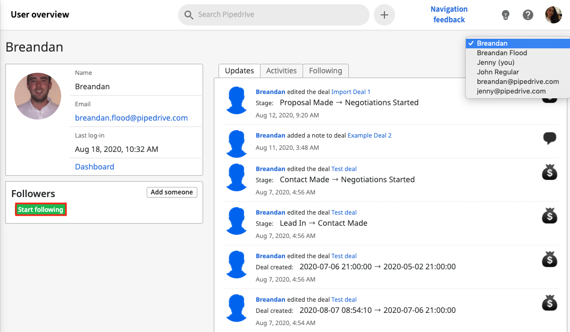The image size is (570, 332).
Task: Click the plus quick-add button
Action: coord(384,15)
